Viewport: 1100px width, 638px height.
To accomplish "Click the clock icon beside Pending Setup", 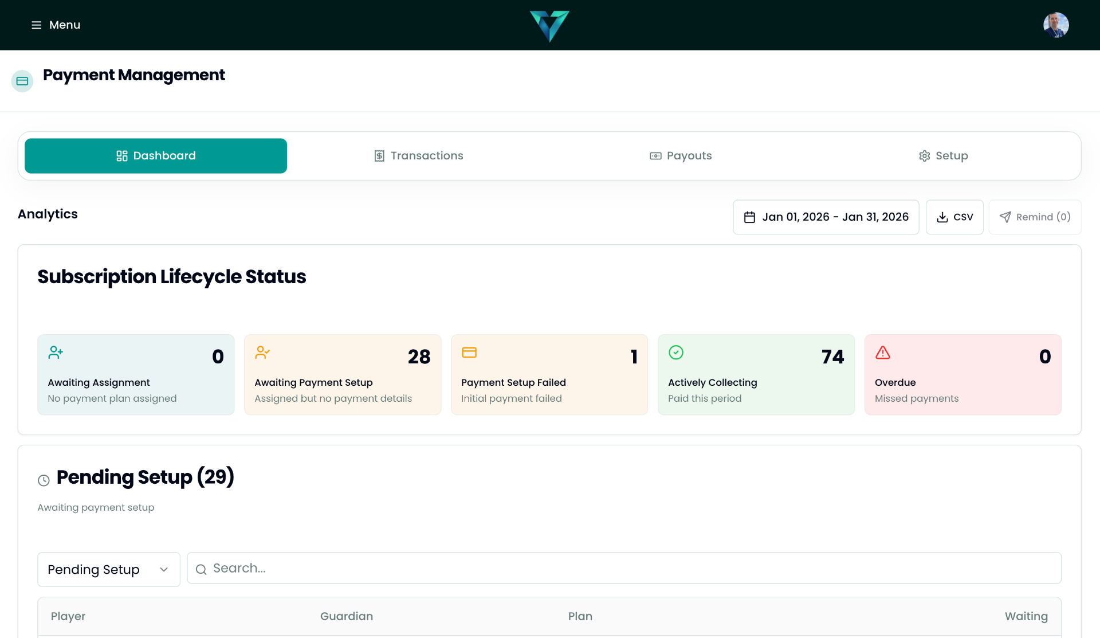I will click(45, 480).
